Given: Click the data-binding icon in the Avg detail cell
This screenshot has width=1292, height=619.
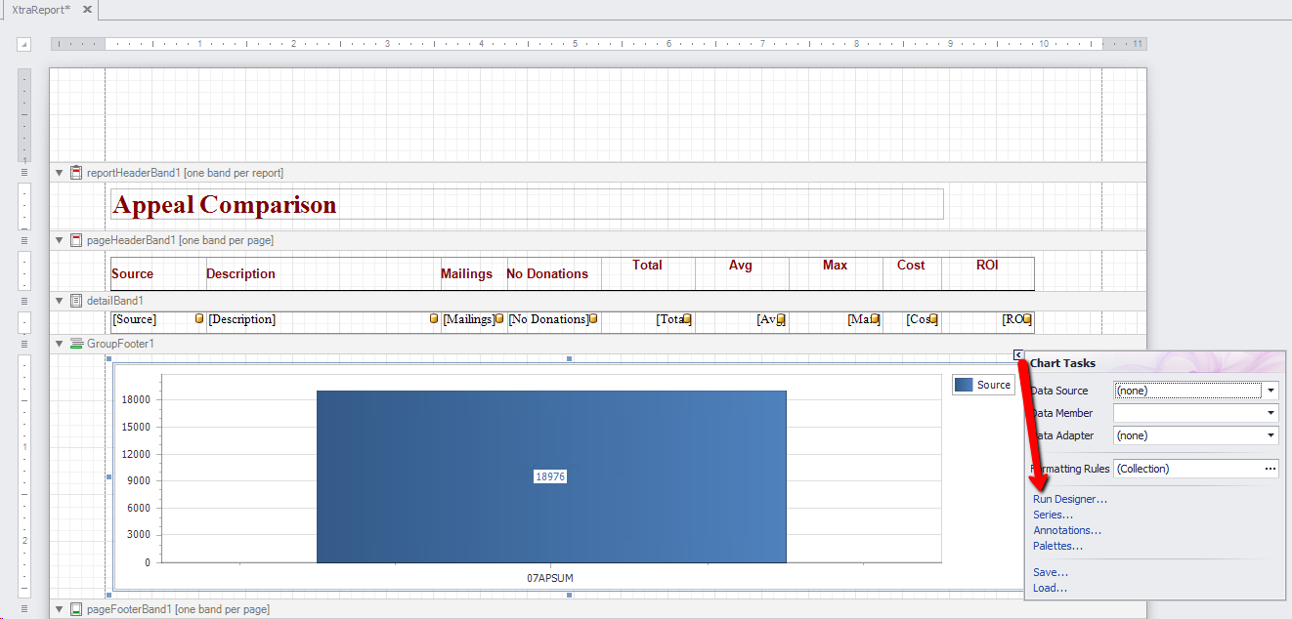Looking at the screenshot, I should point(781,319).
